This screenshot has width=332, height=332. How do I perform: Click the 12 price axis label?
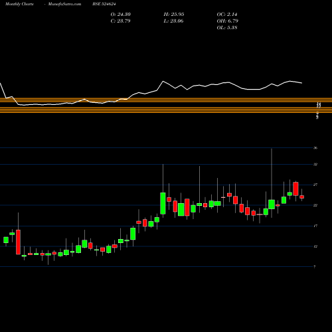point(315,246)
